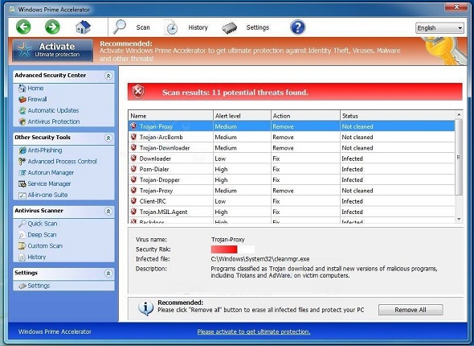474x346 pixels.
Task: Collapse the Settings sidebar section
Action: coord(108,274)
